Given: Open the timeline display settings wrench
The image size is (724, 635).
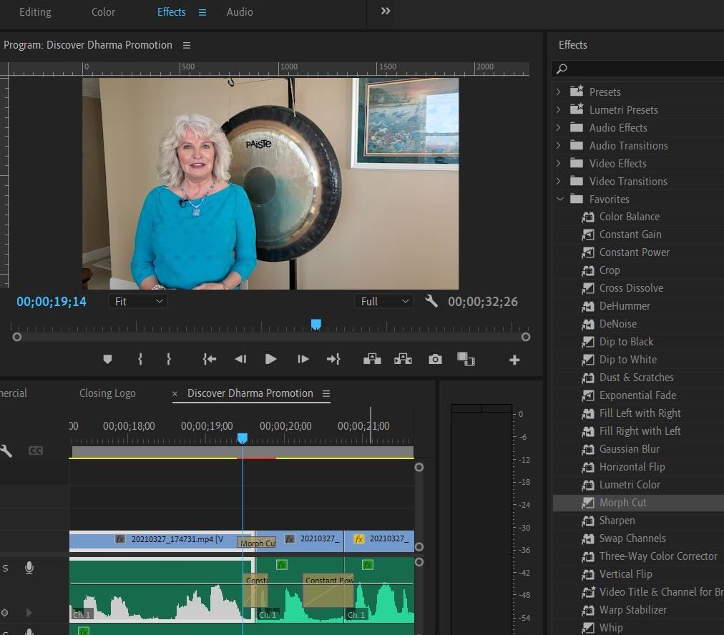Looking at the screenshot, I should pos(6,451).
